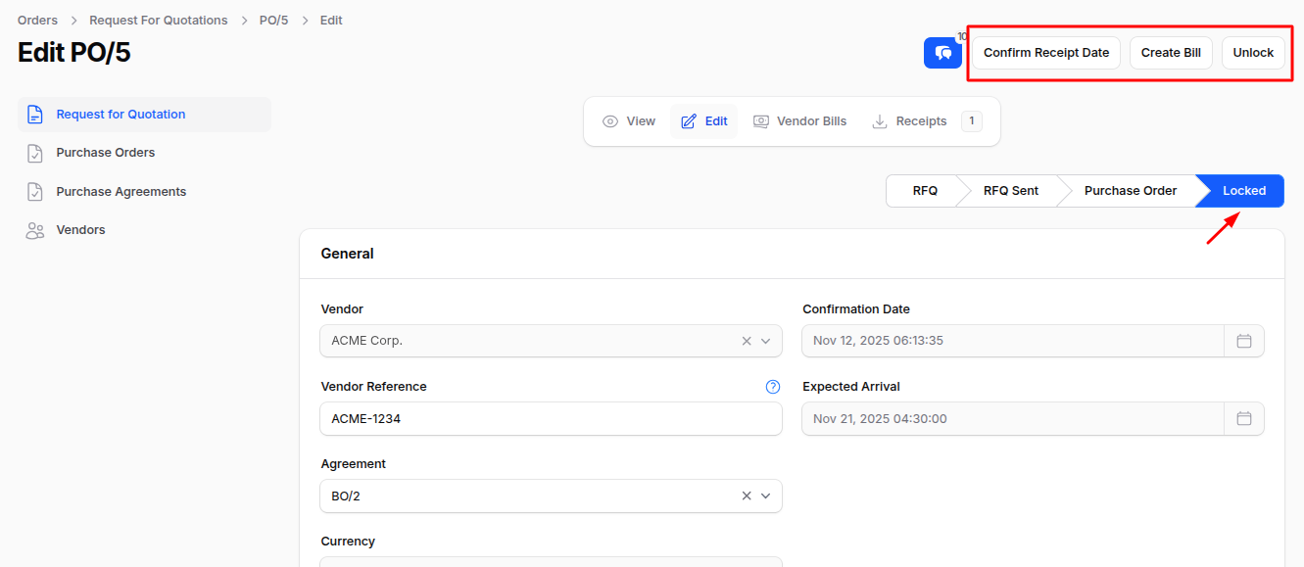Clear the ACME Corp. vendor selection
Viewport: 1304px width, 567px height.
click(746, 341)
